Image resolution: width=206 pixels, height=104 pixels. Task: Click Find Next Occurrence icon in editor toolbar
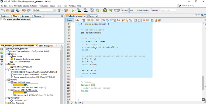[x=111, y=20]
